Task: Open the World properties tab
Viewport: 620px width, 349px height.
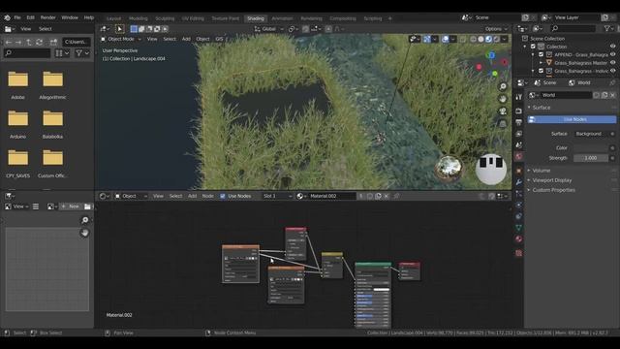Action: coord(518,156)
